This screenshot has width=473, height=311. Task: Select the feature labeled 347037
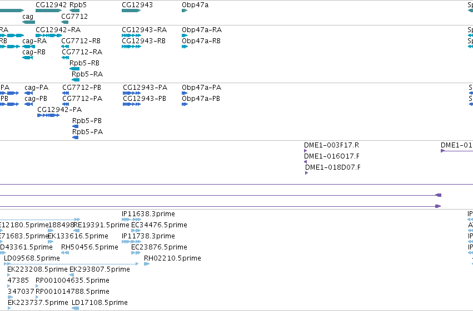tap(10, 297)
